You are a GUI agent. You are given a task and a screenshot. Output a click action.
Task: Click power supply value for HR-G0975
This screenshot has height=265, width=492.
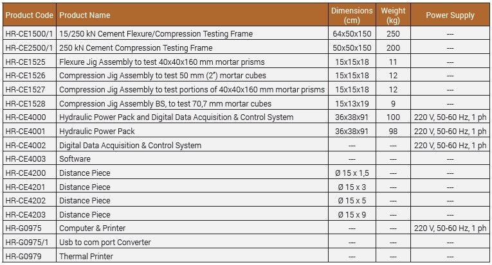pyautogui.click(x=450, y=228)
